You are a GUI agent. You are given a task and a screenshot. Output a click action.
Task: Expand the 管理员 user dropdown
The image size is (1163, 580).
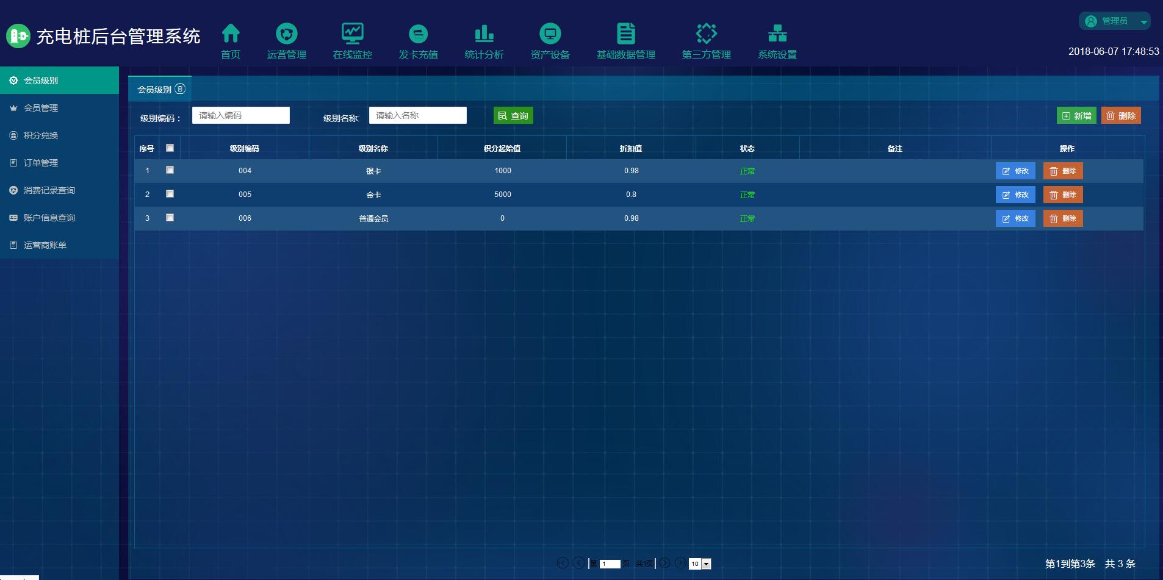(x=1144, y=21)
